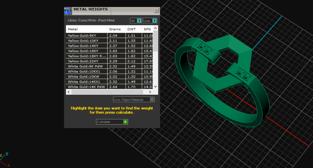Click the Metal Weights panel logo icon
Viewport: 313px width, 168px height.
68,11
